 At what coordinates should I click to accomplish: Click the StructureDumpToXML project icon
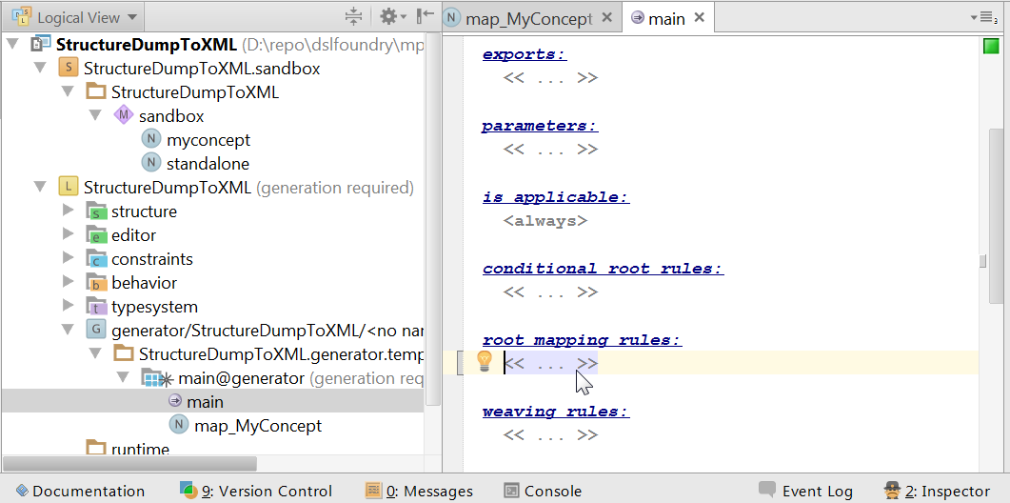pyautogui.click(x=40, y=45)
